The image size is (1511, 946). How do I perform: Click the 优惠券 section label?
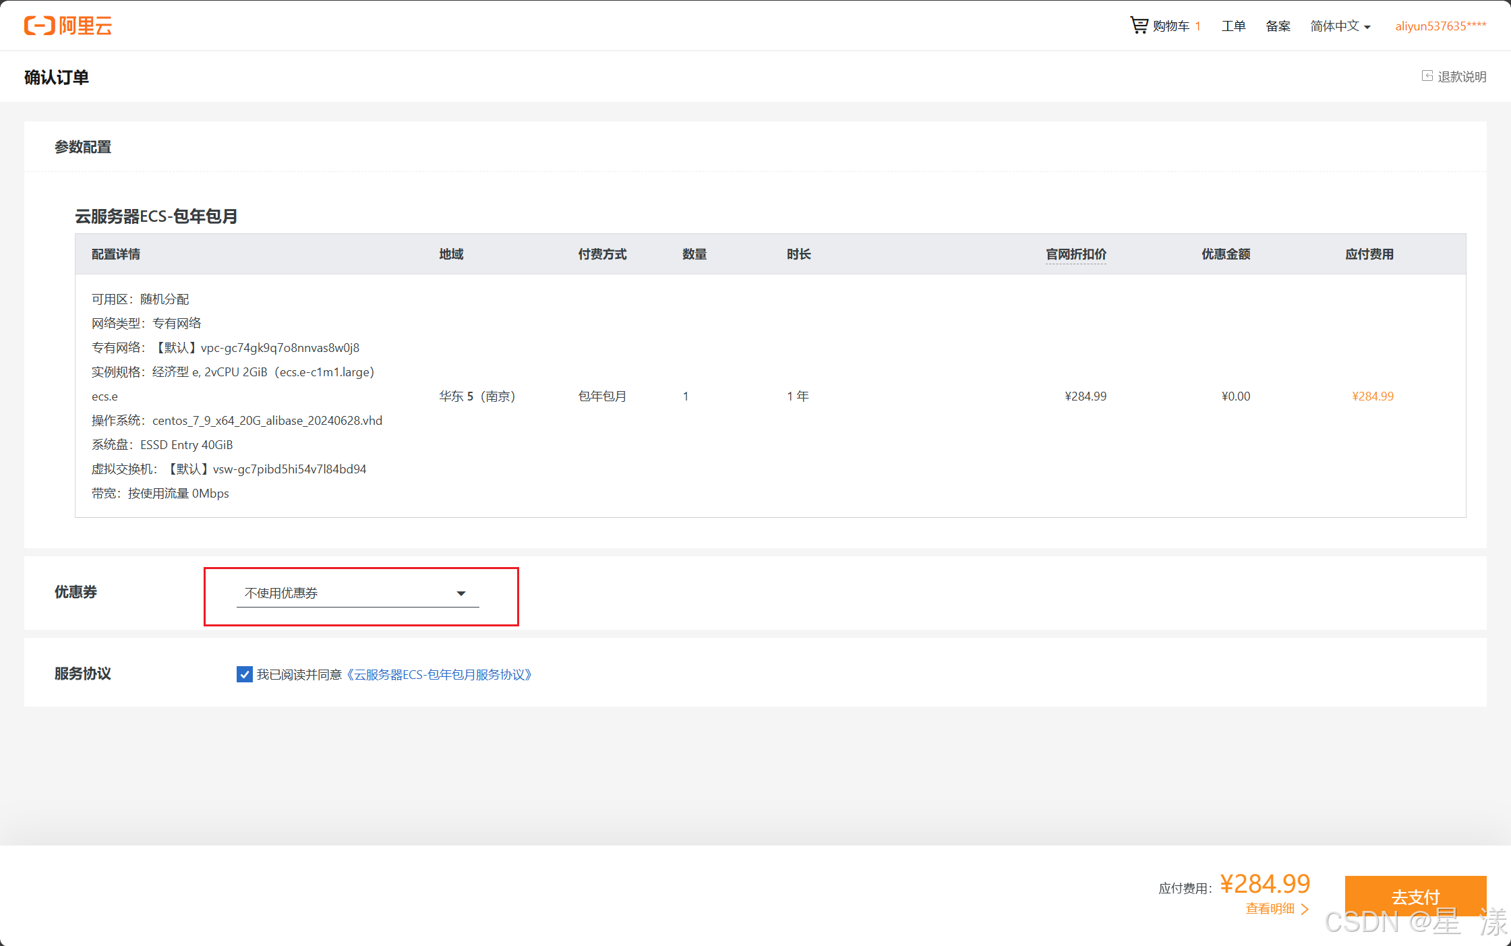click(x=76, y=591)
